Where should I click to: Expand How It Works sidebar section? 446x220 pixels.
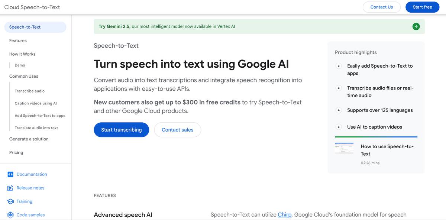22,54
